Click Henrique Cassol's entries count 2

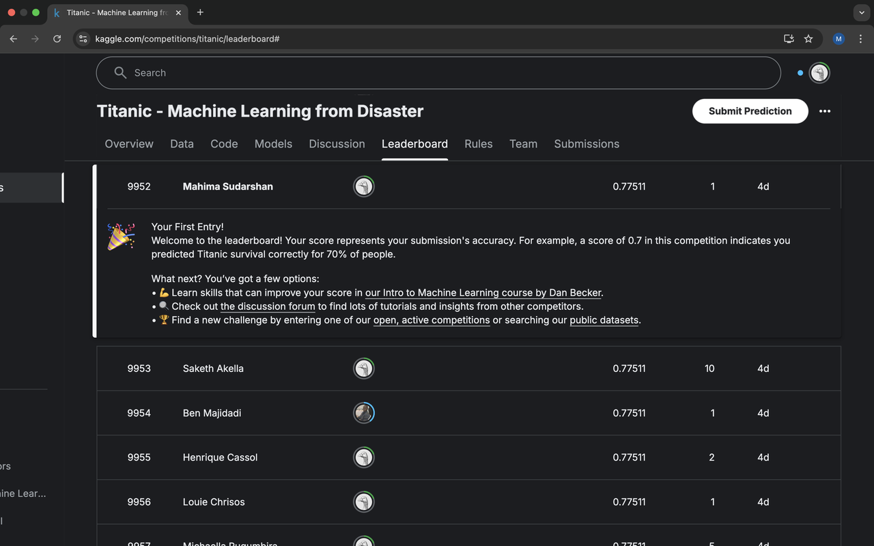[x=711, y=457]
